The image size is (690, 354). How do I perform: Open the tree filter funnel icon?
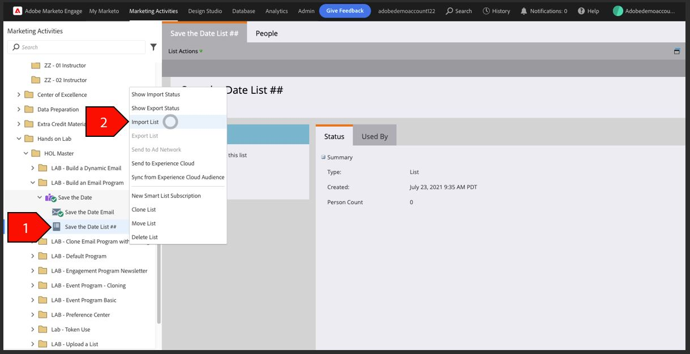(x=153, y=48)
